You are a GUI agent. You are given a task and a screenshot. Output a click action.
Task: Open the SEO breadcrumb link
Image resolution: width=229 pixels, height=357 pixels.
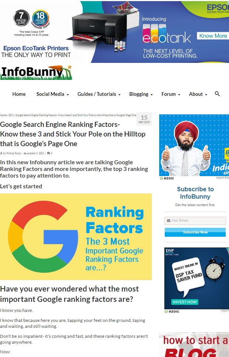point(11,115)
